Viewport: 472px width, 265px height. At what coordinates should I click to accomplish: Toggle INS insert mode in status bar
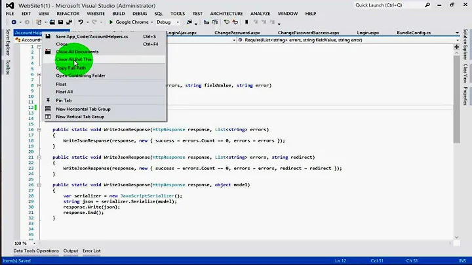tap(462, 261)
